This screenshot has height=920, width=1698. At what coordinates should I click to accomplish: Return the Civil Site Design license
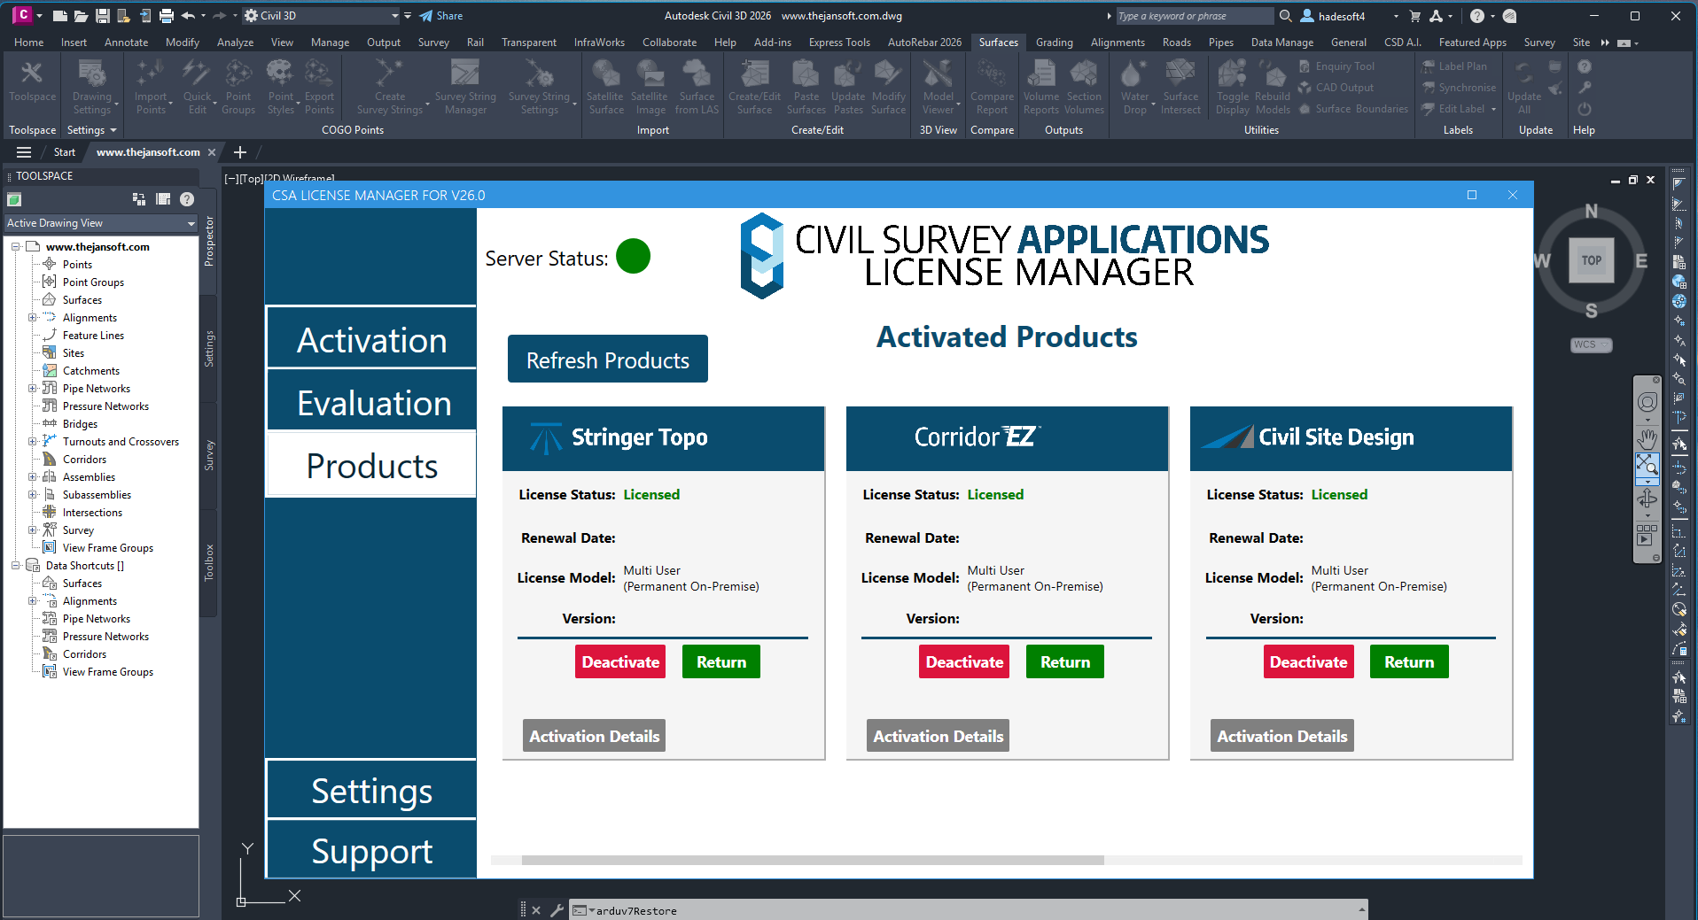pos(1409,661)
